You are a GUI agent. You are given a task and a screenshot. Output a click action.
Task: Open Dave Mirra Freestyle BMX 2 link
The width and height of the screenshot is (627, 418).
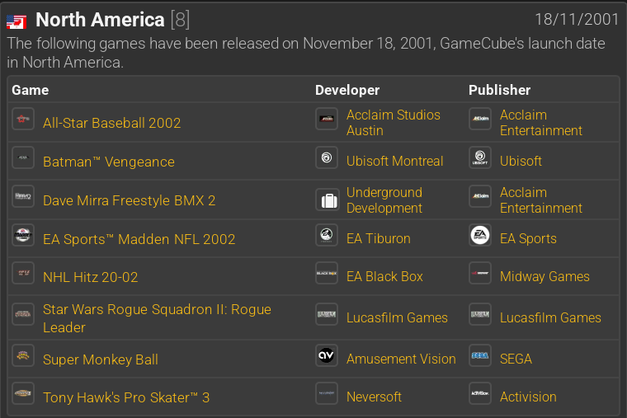(x=129, y=200)
